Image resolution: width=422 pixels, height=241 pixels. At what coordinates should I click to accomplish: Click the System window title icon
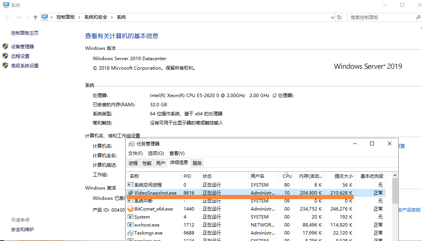tap(6, 5)
